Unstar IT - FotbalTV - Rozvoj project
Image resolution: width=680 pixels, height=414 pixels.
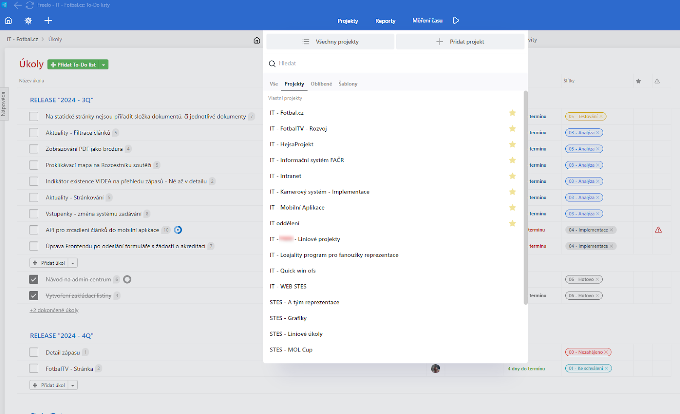click(x=513, y=128)
